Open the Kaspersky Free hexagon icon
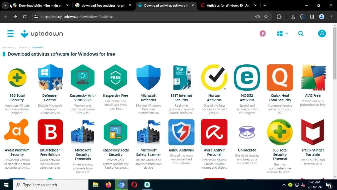 (116, 78)
